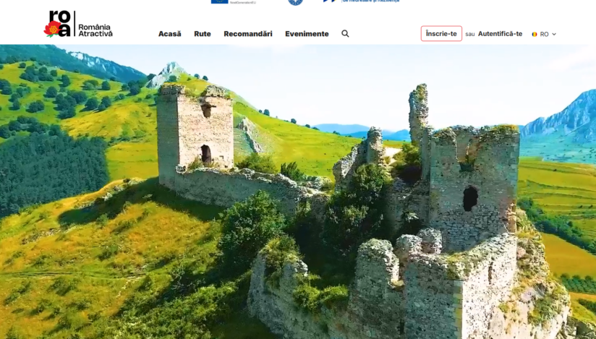Open the search magnifier icon
The height and width of the screenshot is (339, 596).
click(345, 33)
